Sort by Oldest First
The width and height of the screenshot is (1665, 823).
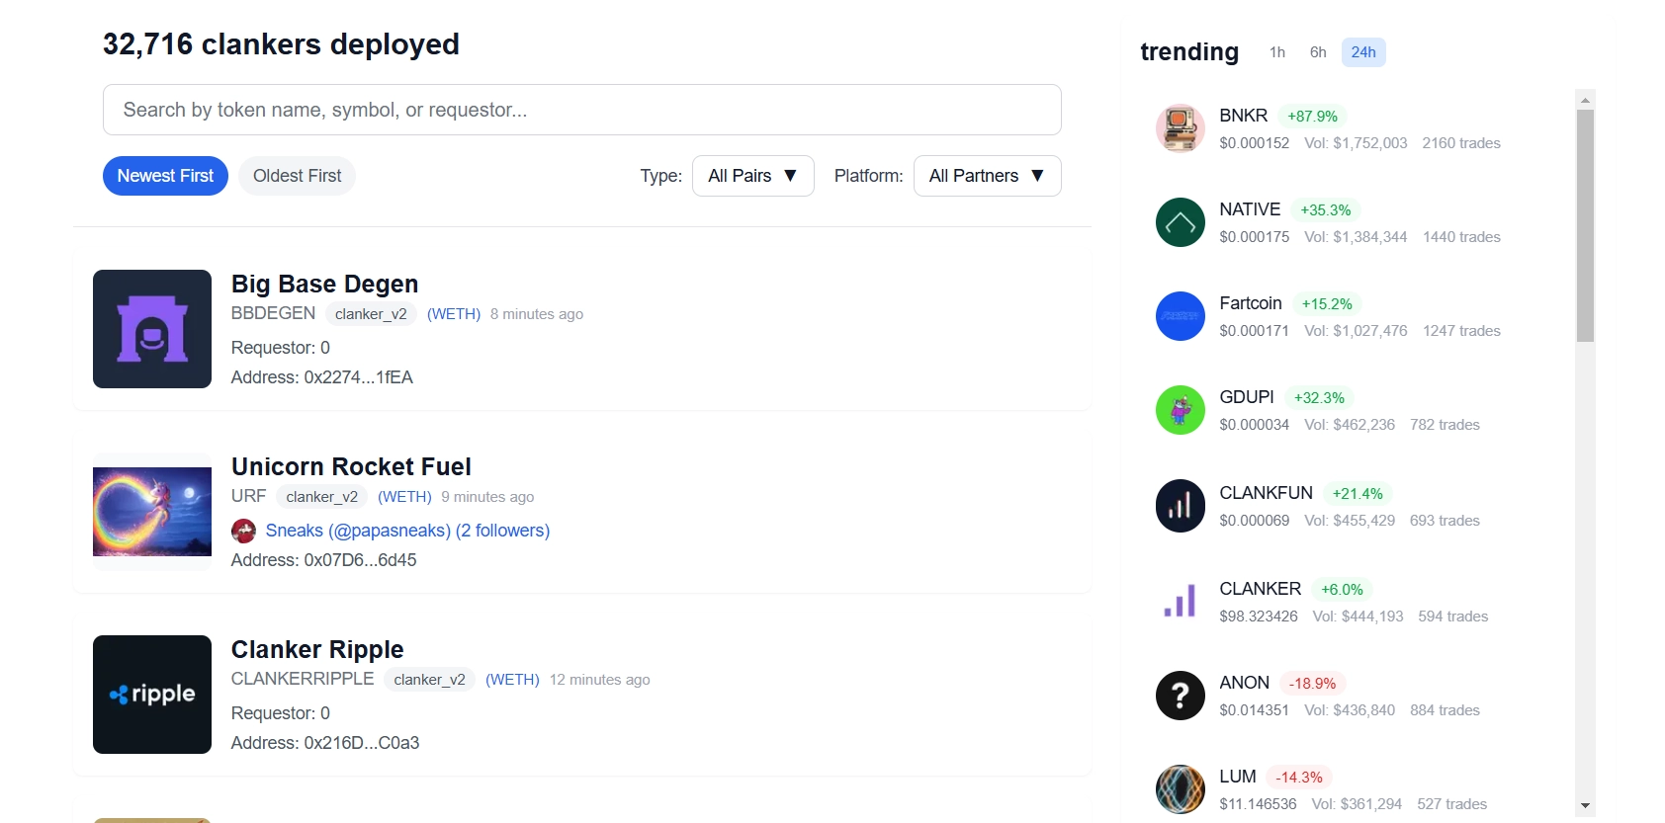(297, 176)
